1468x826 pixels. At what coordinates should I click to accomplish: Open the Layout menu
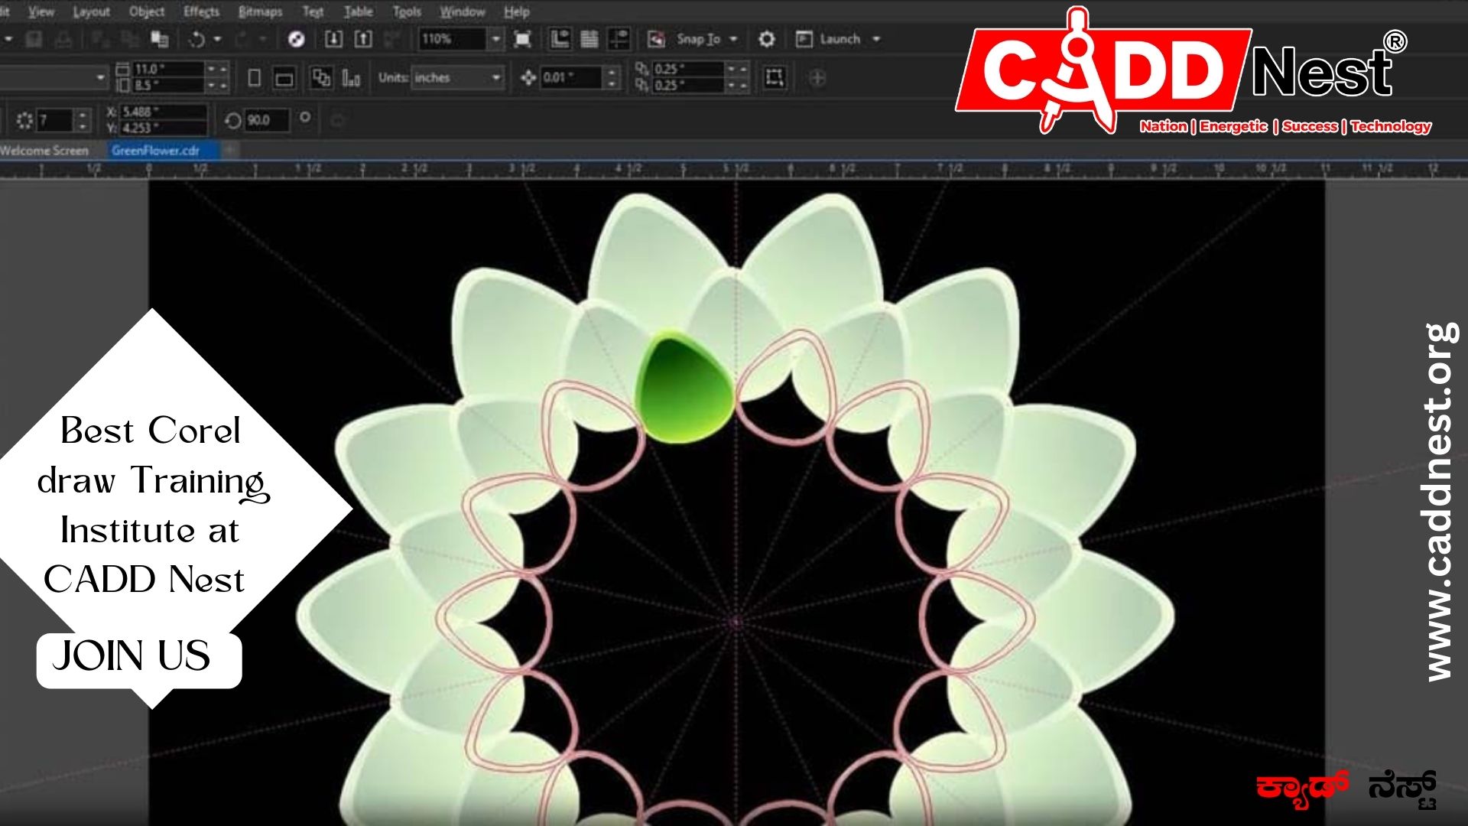[x=91, y=11]
